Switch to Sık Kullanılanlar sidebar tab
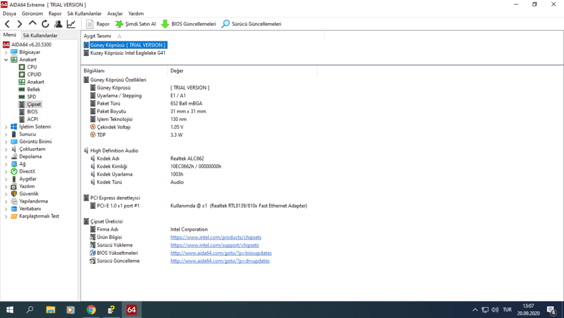This screenshot has height=318, width=564. click(40, 36)
